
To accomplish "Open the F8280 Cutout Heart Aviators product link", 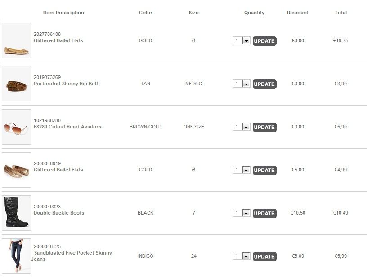I will pos(67,127).
